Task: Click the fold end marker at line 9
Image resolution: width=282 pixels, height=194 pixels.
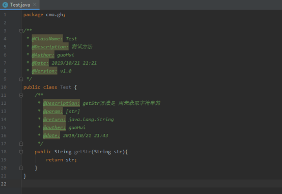Action: (21, 79)
